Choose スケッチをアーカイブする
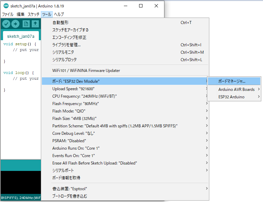This screenshot has height=202, width=263. pyautogui.click(x=125, y=30)
